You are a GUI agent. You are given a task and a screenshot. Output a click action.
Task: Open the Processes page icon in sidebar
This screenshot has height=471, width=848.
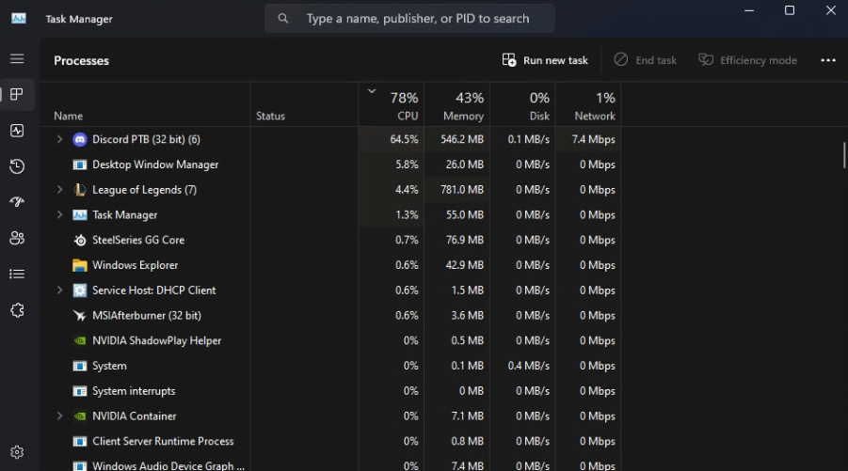click(17, 95)
